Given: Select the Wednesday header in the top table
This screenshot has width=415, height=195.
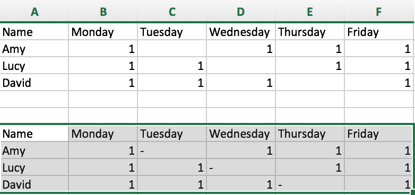Looking at the screenshot, I should (x=241, y=32).
